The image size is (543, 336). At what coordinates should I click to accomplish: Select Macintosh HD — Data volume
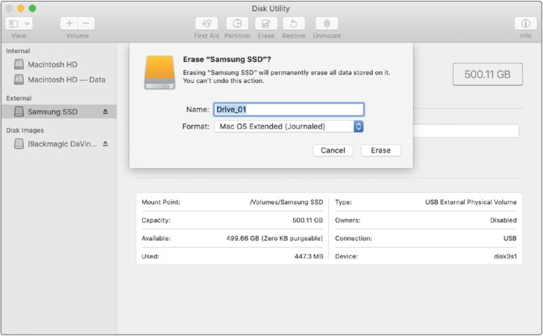point(66,79)
